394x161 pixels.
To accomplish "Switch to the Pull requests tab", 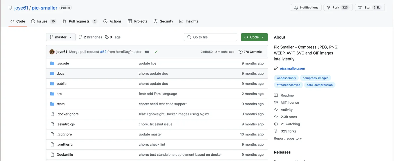I will [x=80, y=21].
